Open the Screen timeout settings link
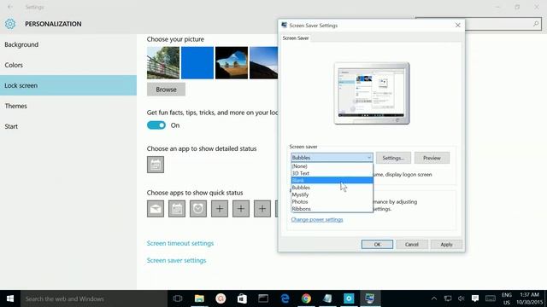547x307 pixels. point(180,243)
